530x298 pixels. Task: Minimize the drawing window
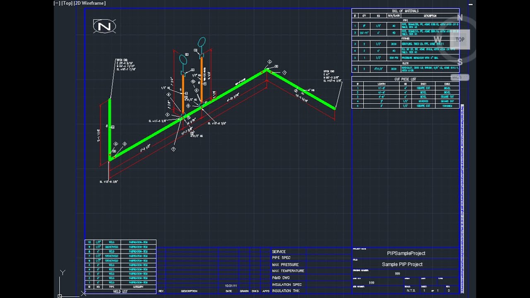click(471, 4)
